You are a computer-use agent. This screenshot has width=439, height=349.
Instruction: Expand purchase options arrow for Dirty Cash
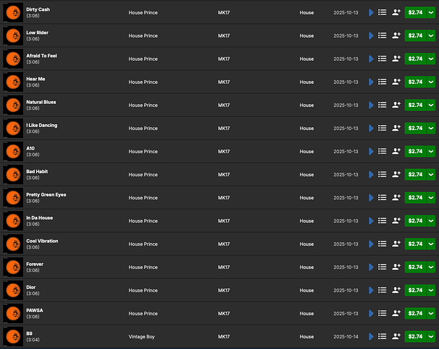tap(431, 13)
